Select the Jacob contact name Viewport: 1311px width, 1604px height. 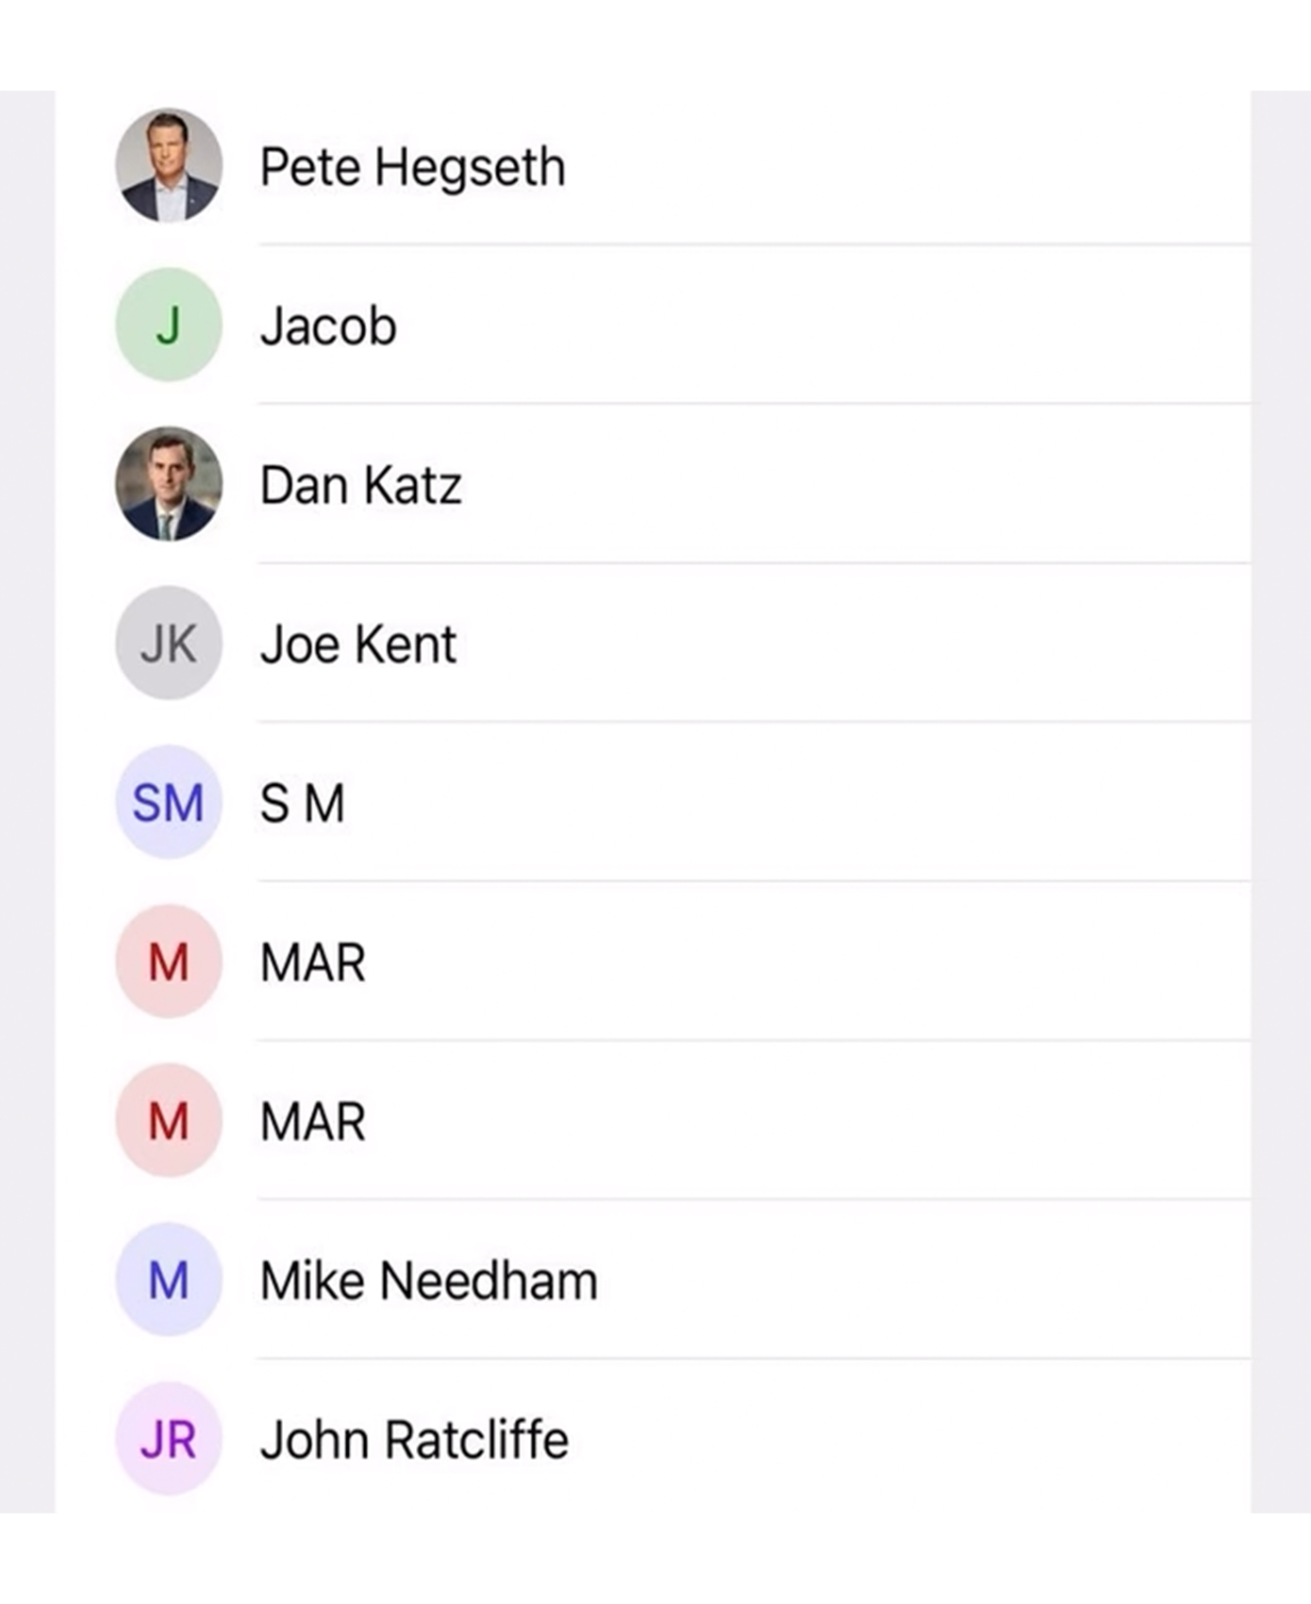tap(328, 326)
